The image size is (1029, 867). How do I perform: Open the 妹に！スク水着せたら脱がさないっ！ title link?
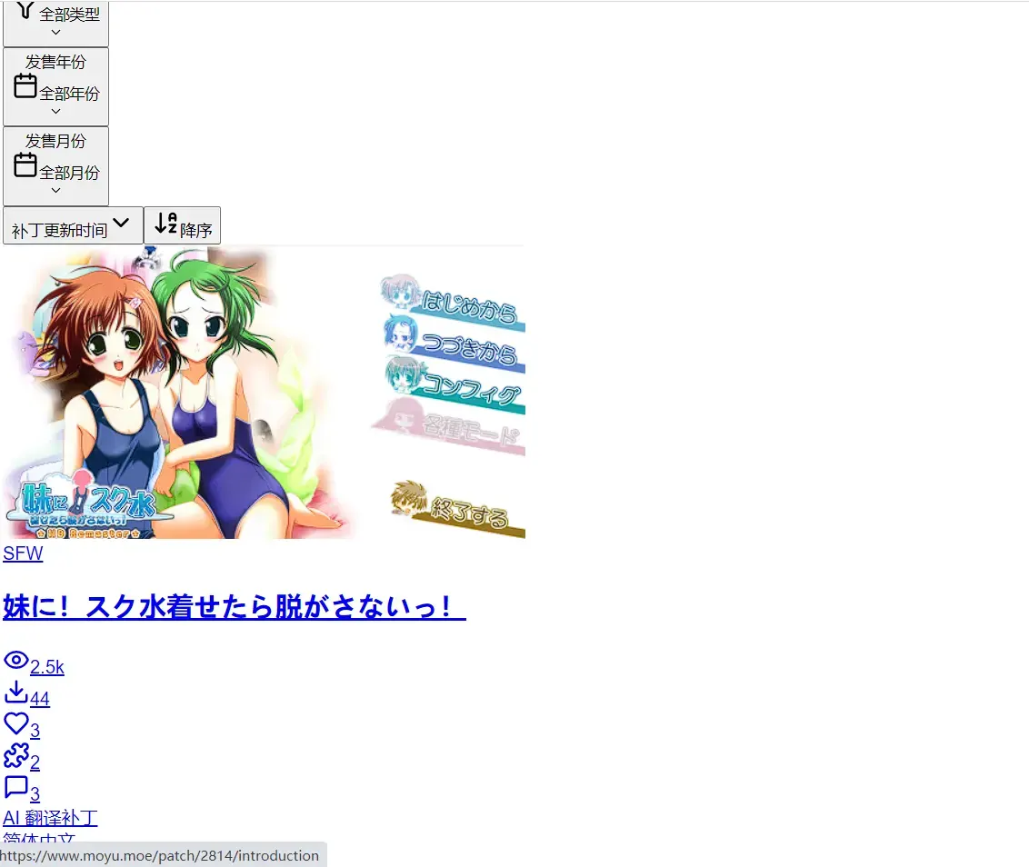pyautogui.click(x=235, y=606)
